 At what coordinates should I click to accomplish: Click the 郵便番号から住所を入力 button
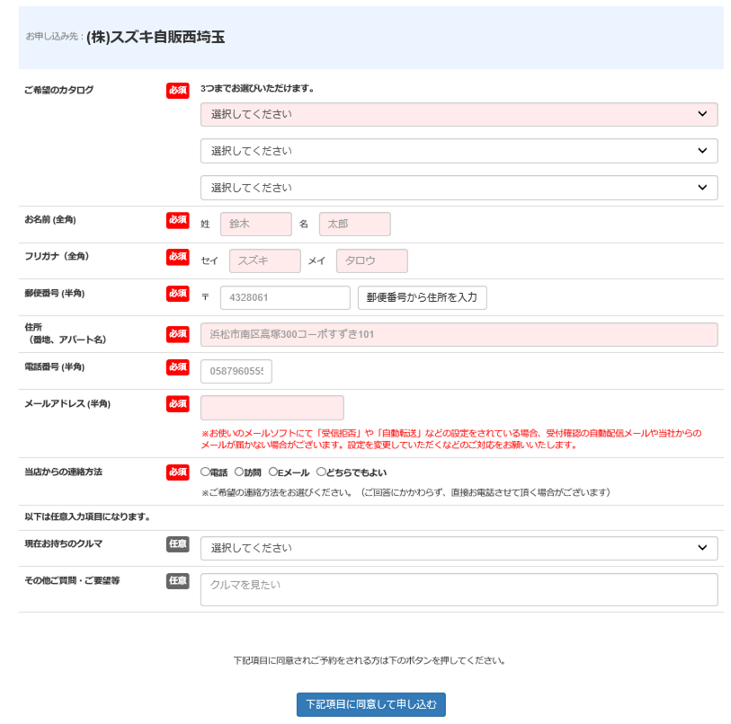click(x=423, y=297)
